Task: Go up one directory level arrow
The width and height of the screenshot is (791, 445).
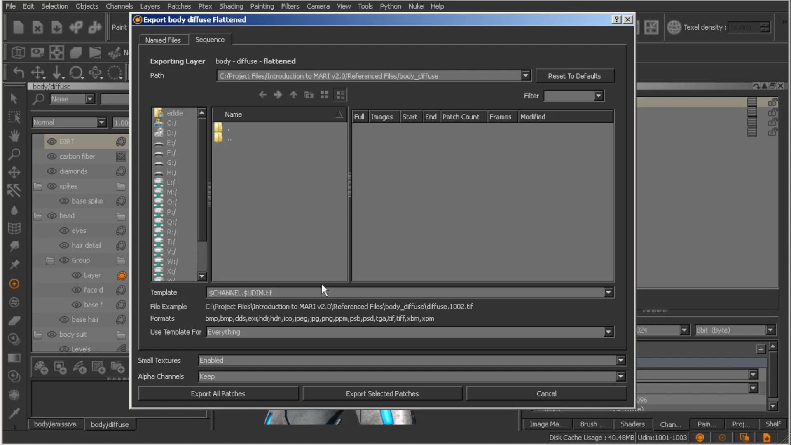Action: (293, 95)
